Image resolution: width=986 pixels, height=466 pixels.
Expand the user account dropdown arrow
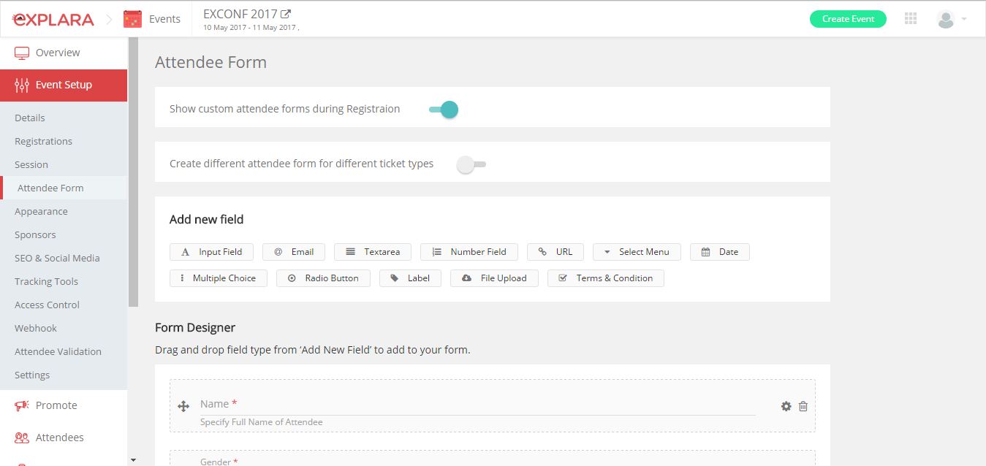coord(964,20)
